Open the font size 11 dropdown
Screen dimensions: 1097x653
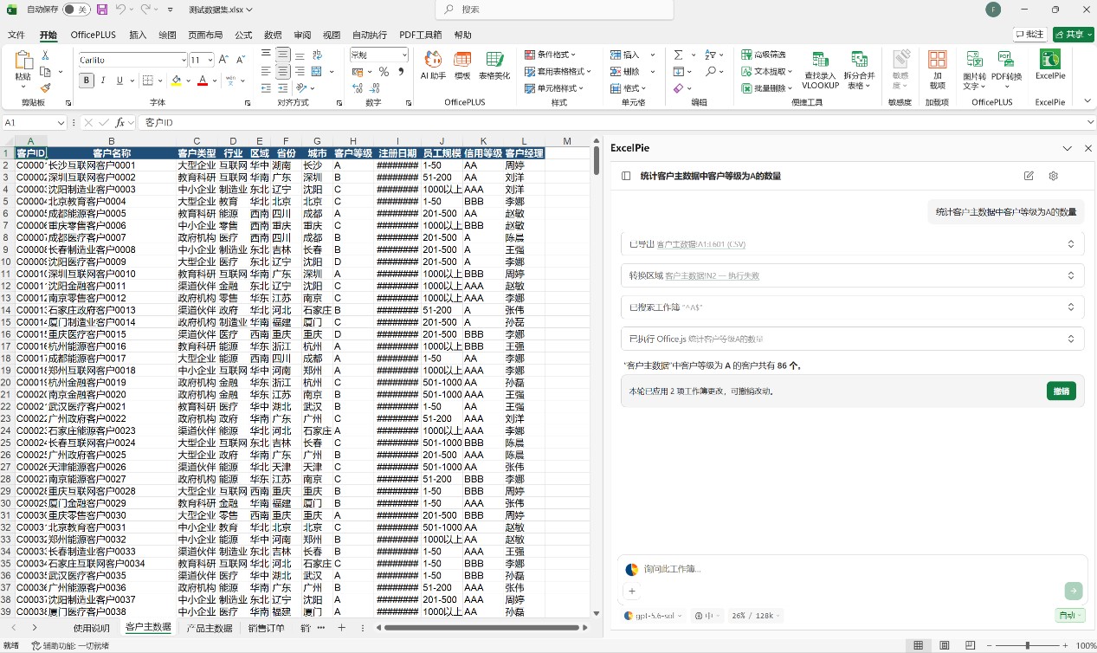click(210, 60)
